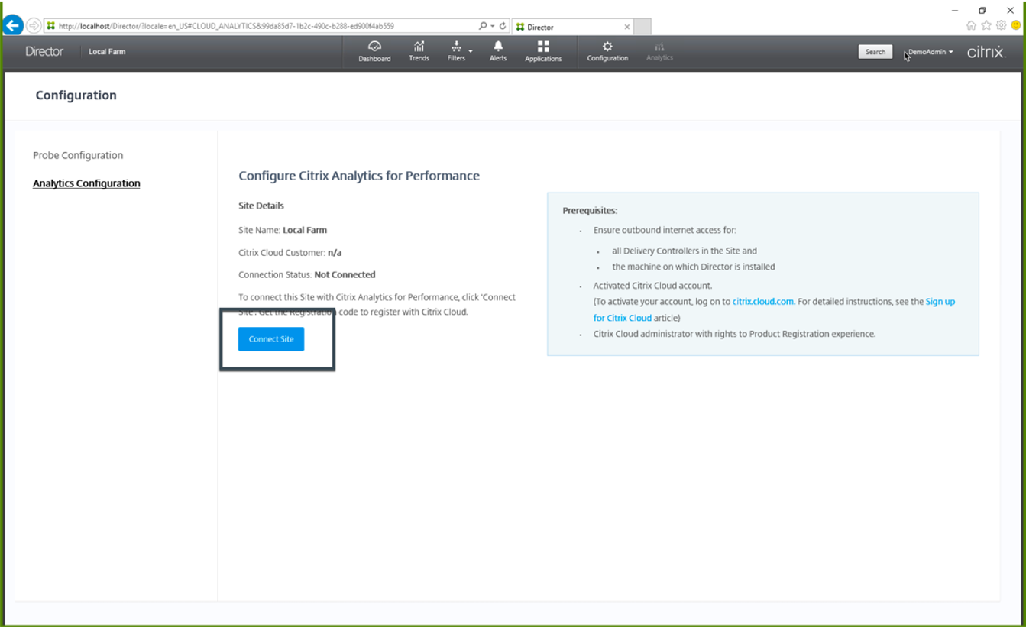Click the Configuration page heading
The height and width of the screenshot is (628, 1026).
click(x=76, y=95)
